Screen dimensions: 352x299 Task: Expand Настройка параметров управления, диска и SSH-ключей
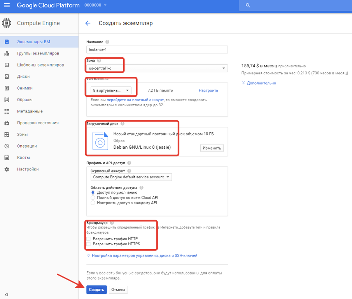point(142,255)
